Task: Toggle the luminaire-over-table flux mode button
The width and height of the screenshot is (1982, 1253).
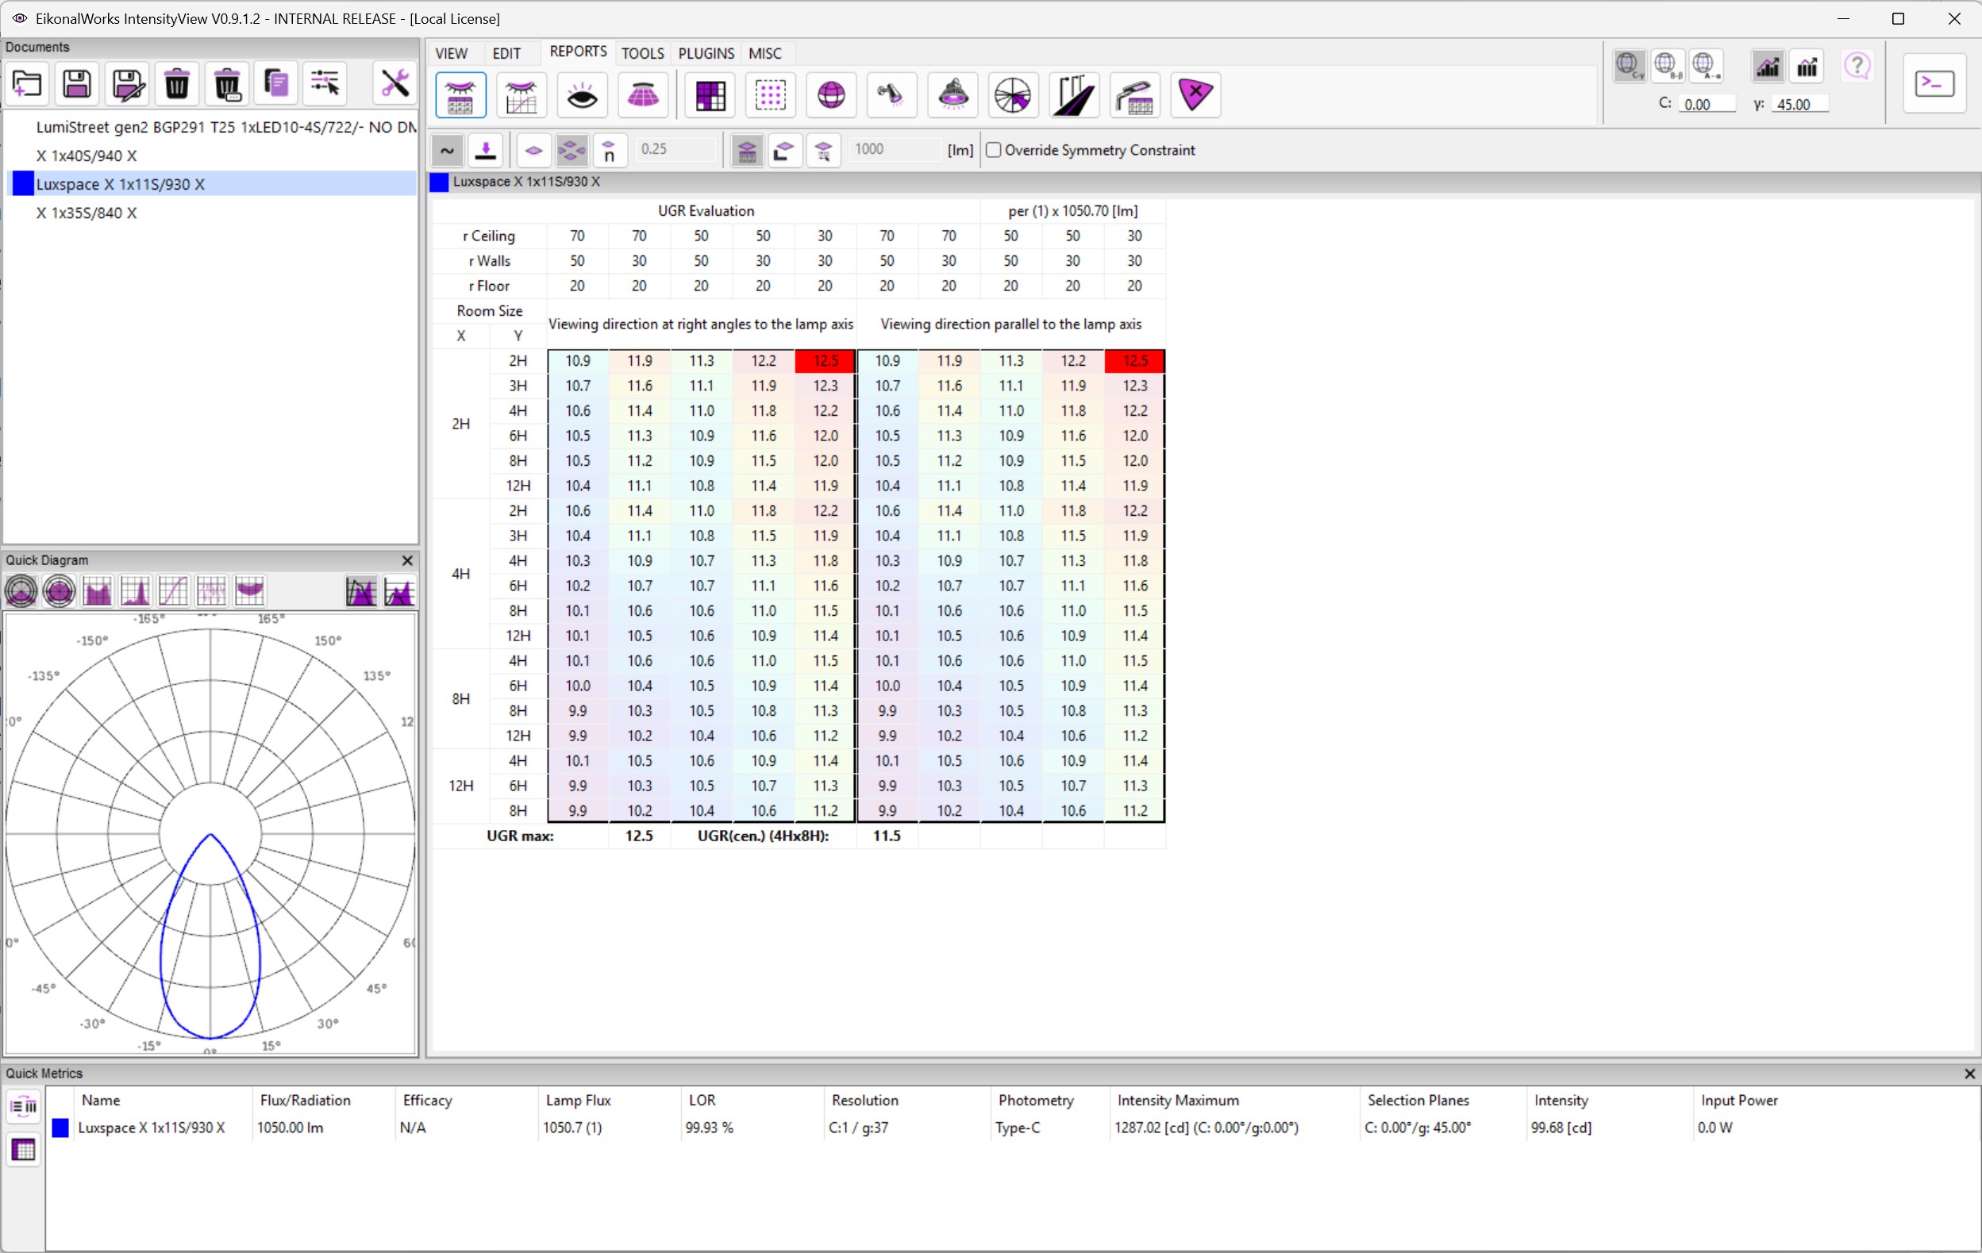Action: coord(747,151)
